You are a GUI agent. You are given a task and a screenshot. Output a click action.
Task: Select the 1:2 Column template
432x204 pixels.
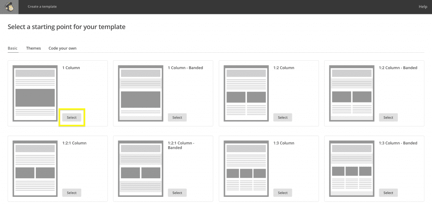[283, 118]
